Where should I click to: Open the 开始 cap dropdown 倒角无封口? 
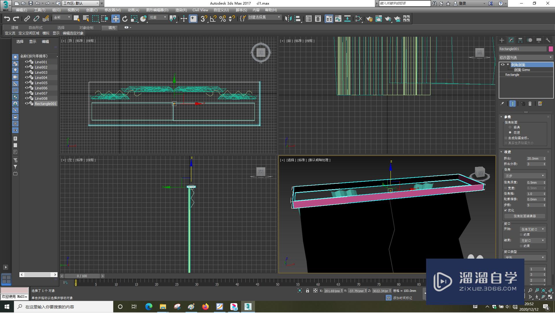[x=532, y=229]
